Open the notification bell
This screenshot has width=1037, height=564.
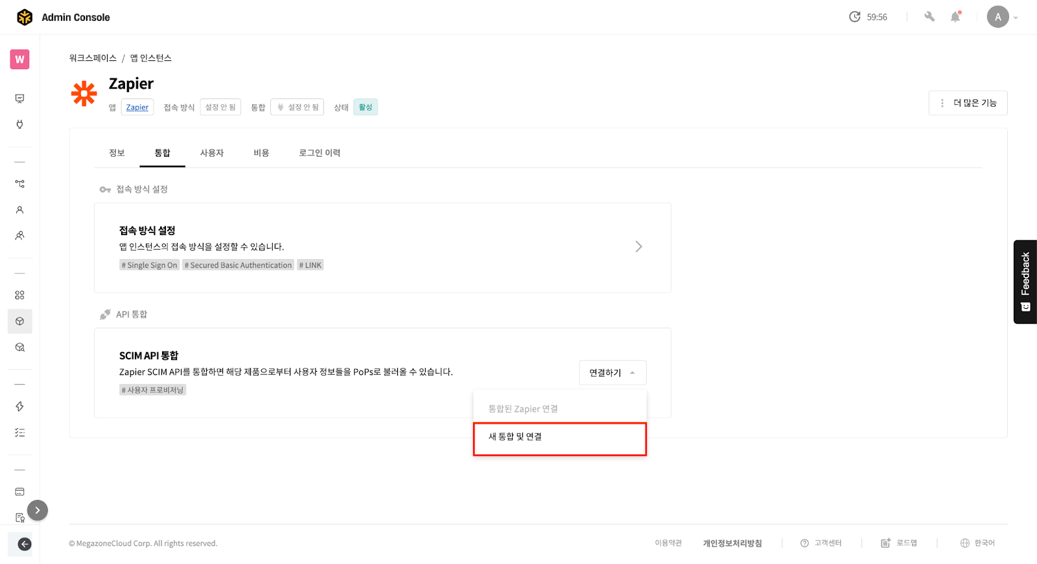click(x=955, y=17)
